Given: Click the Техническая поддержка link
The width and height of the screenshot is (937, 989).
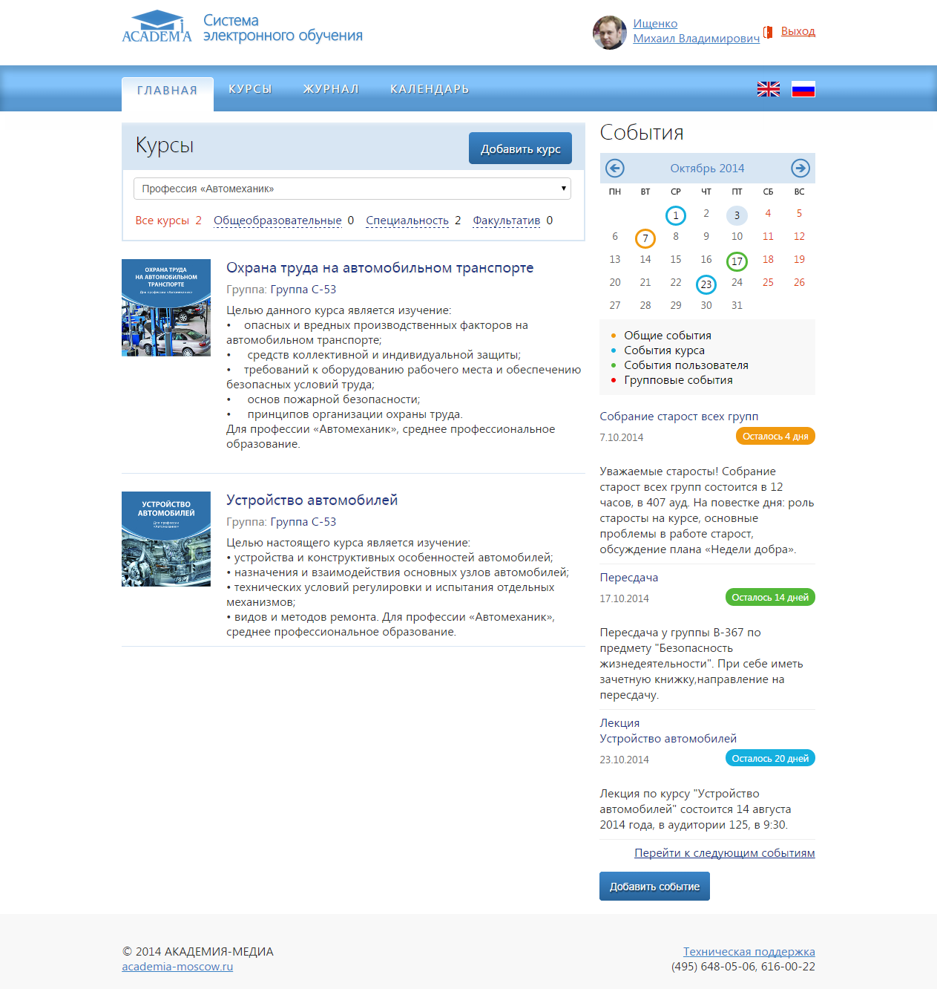Looking at the screenshot, I should [x=749, y=952].
